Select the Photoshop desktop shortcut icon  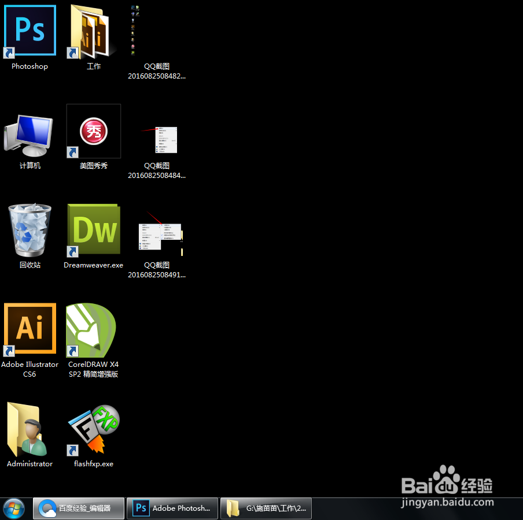pyautogui.click(x=30, y=31)
